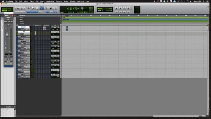Adjust MONO 1 channel strip volume fader
The width and height of the screenshot is (211, 119).
coord(7,34)
